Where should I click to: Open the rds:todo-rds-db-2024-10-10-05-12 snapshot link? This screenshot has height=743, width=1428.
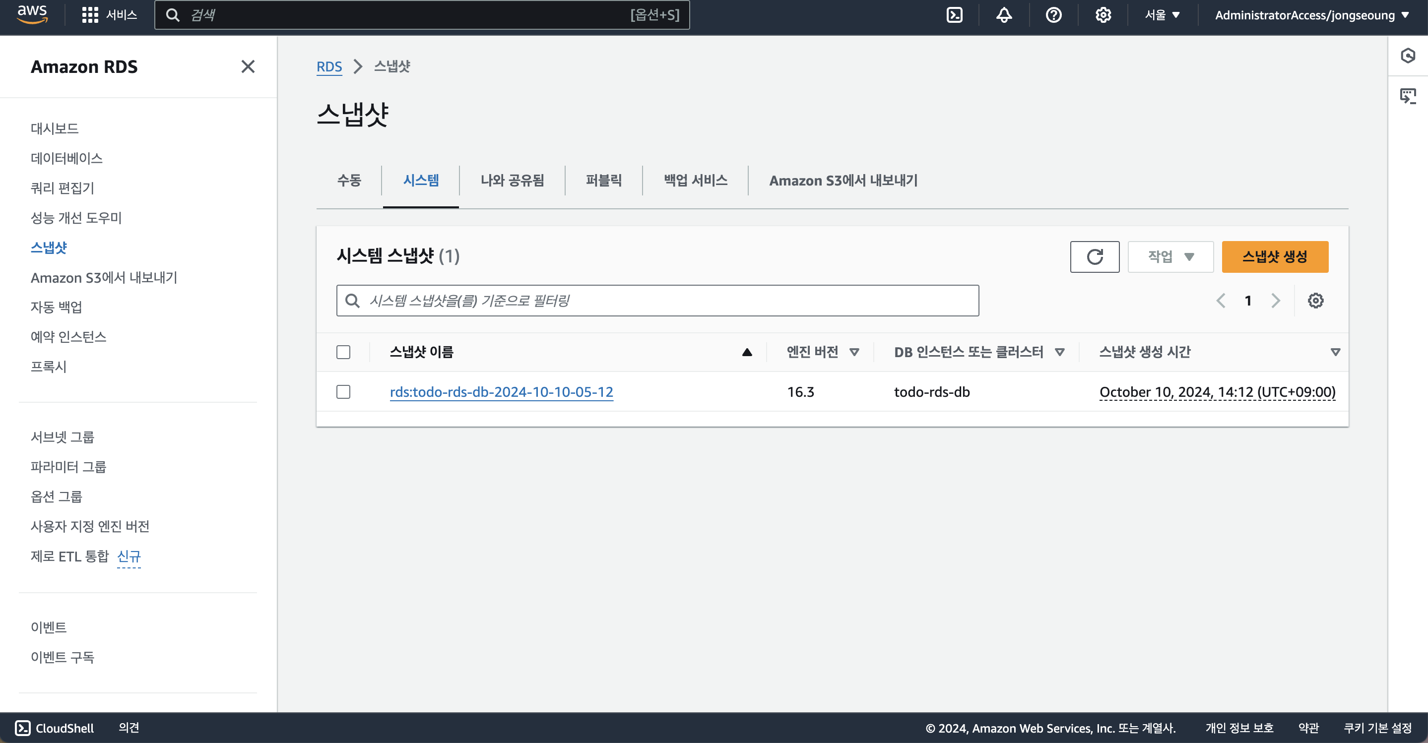coord(501,392)
